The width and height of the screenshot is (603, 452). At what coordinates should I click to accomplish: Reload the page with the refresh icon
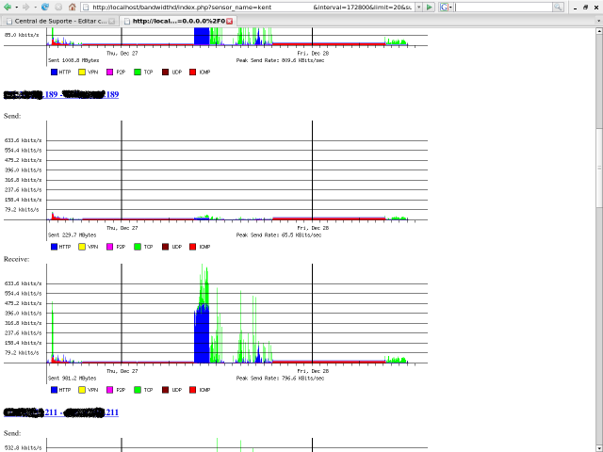point(45,7)
